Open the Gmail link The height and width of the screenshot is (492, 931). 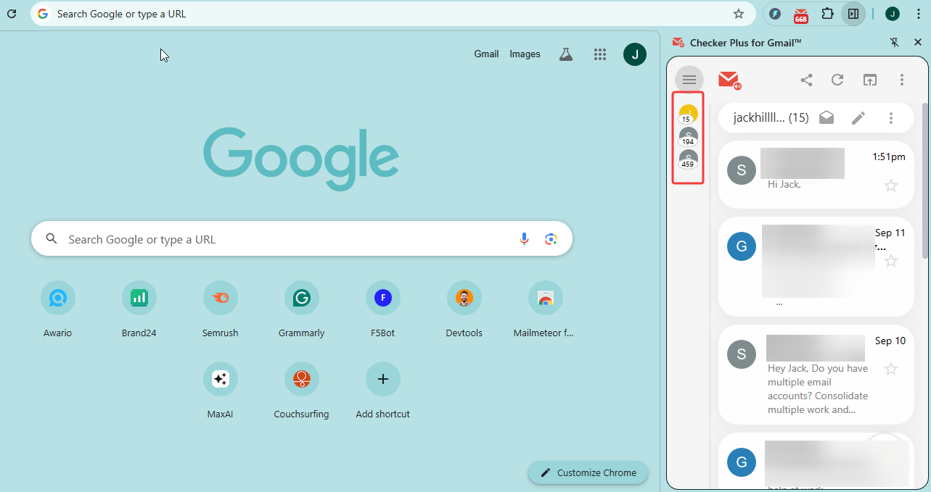[x=486, y=54]
